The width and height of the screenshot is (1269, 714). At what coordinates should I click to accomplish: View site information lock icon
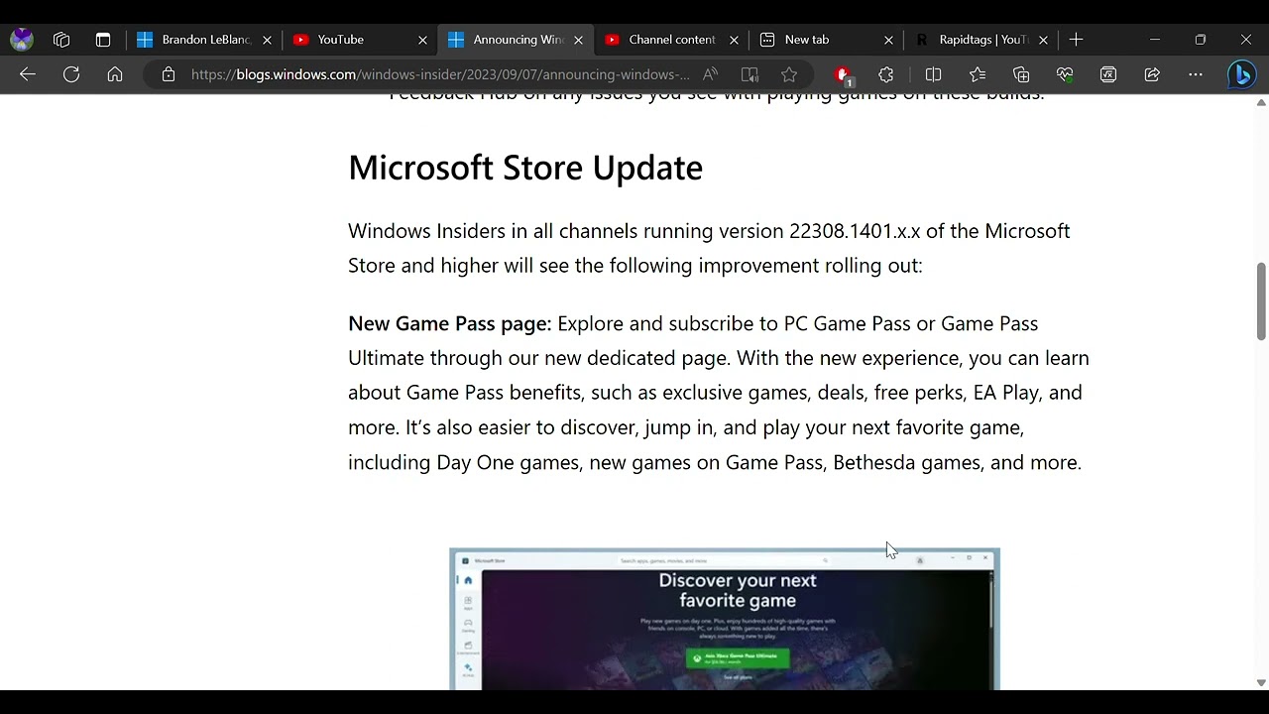click(x=169, y=74)
